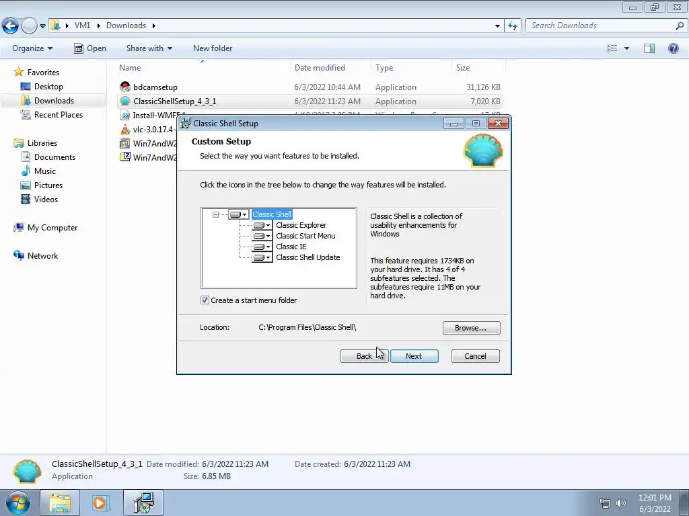
Task: Change view using the views icon
Action: click(x=612, y=48)
